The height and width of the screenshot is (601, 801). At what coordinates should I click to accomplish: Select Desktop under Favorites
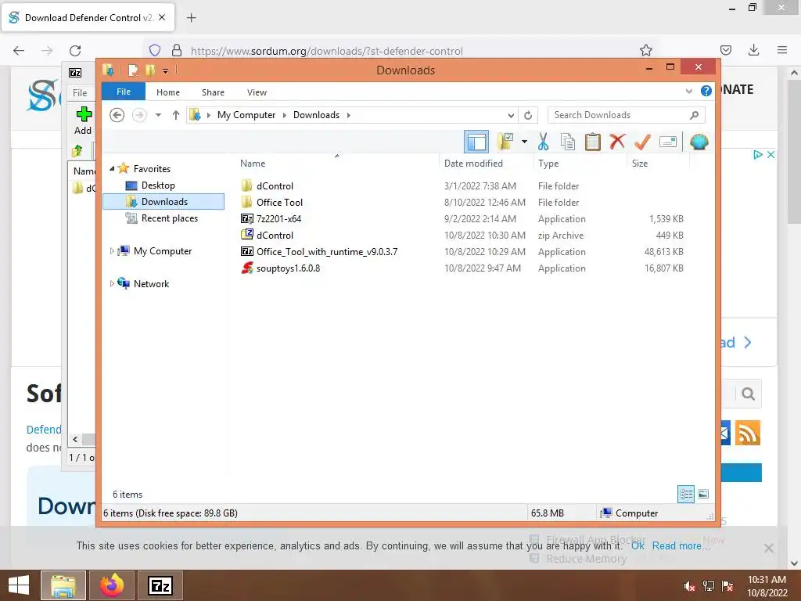click(158, 185)
